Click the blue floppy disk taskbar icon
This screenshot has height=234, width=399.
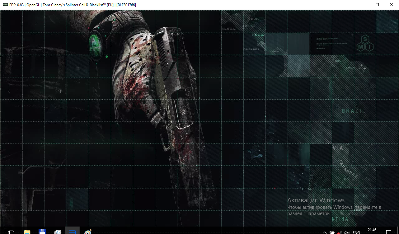click(x=42, y=232)
